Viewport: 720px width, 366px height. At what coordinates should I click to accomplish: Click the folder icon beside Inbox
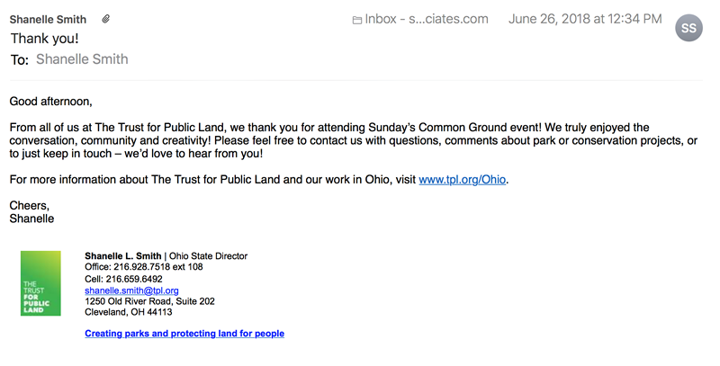click(357, 20)
